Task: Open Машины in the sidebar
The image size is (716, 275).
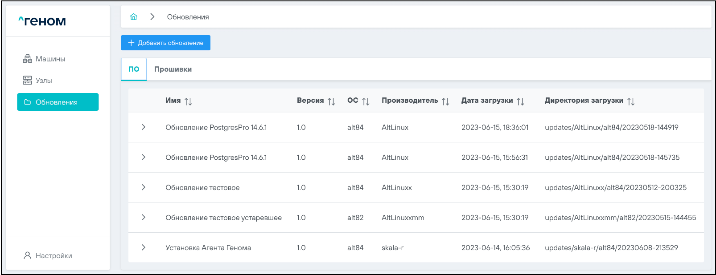Action: point(50,59)
